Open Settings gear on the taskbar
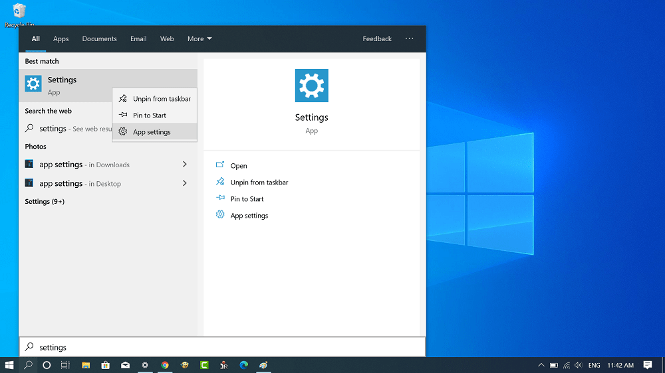665x373 pixels. [x=145, y=365]
